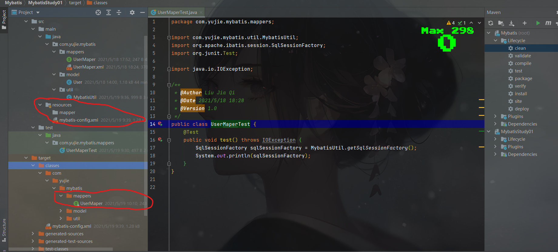Collapse the target folder

[26, 158]
